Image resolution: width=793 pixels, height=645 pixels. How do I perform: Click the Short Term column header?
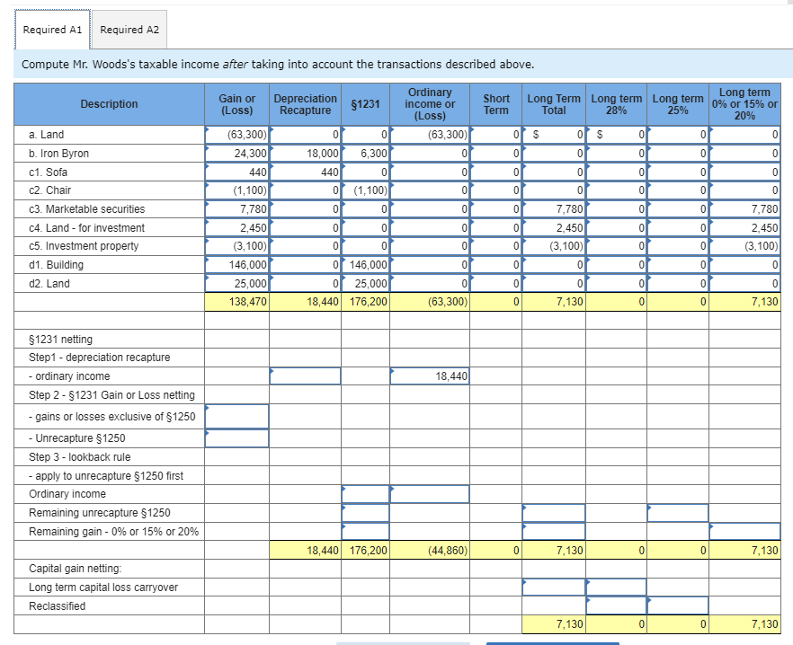coord(495,104)
